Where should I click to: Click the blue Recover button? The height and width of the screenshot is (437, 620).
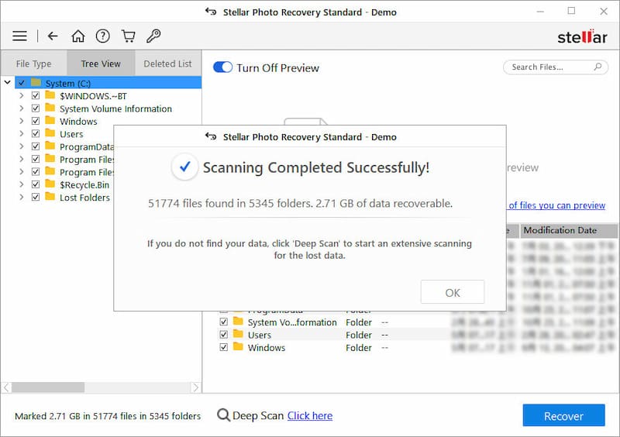pos(563,416)
